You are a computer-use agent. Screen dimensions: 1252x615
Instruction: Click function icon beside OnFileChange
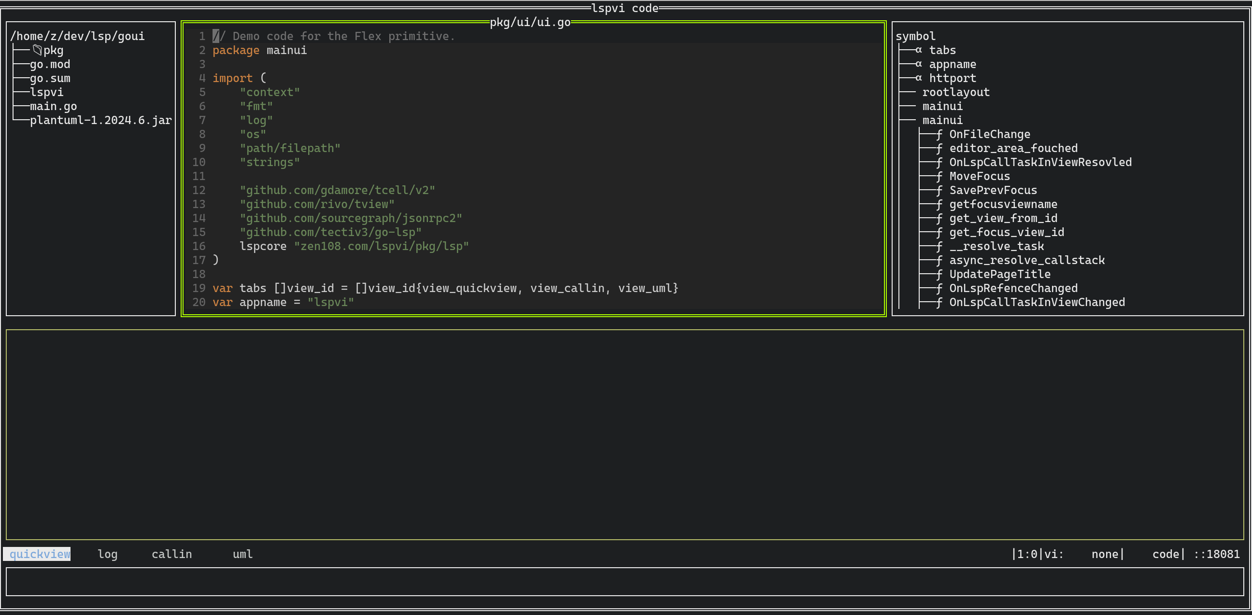[x=939, y=135]
